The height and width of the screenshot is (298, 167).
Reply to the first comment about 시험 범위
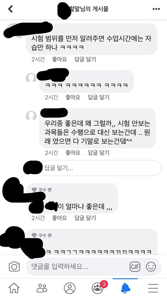(85, 59)
